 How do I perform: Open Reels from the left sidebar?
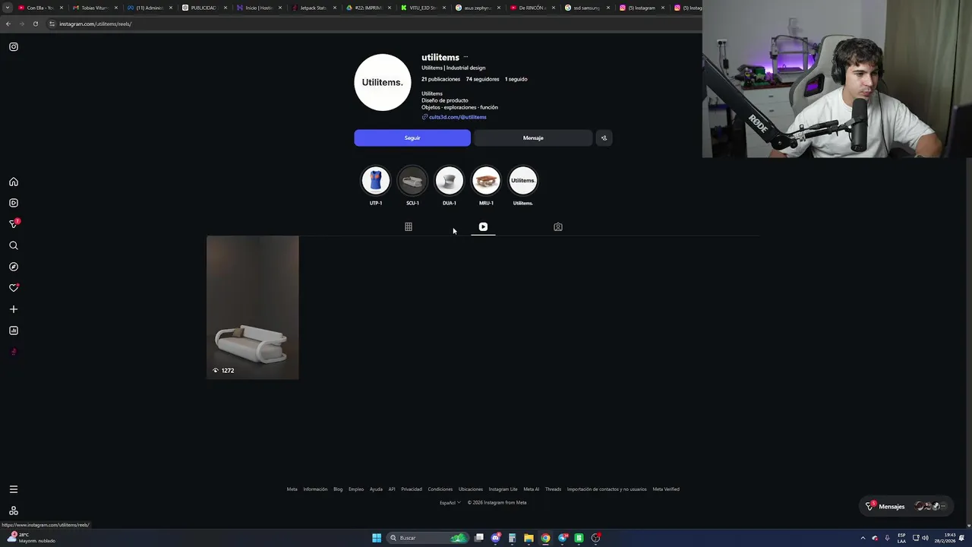point(14,203)
